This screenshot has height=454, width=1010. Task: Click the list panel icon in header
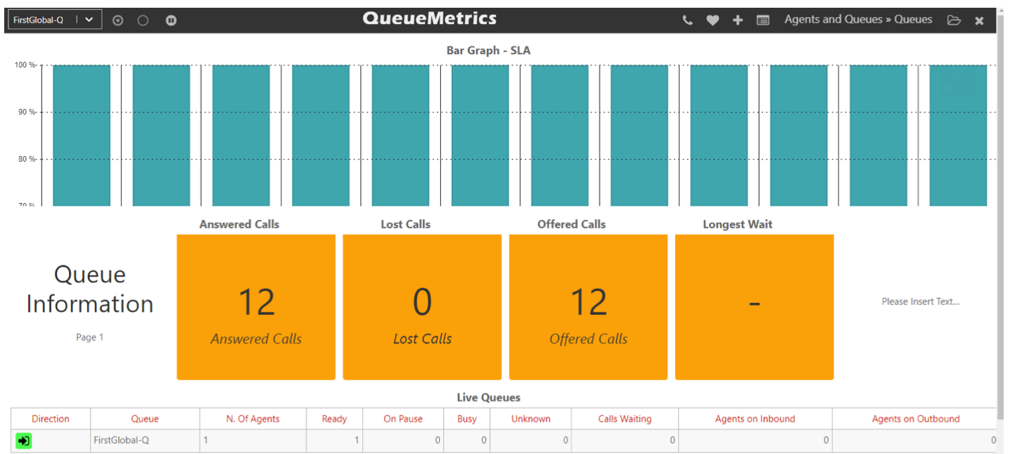pyautogui.click(x=763, y=20)
